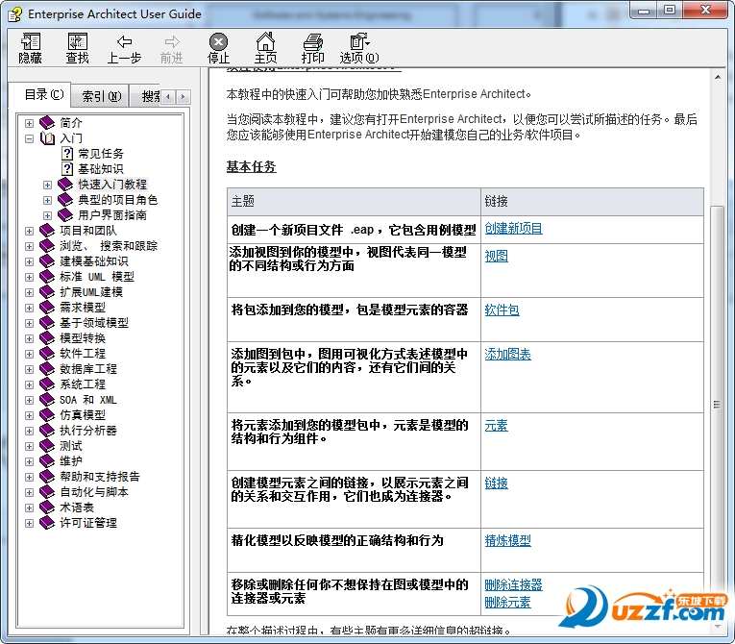Click the book icon beside 模型转换
Image resolution: width=735 pixels, height=644 pixels.
[47, 338]
